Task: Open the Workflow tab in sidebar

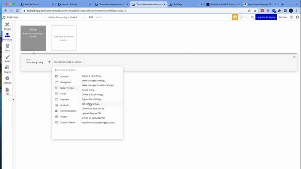Action: [8, 37]
